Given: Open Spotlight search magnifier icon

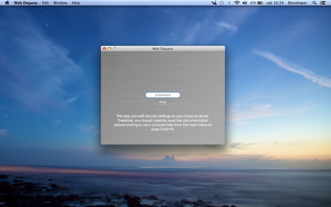Looking at the screenshot, I should click(314, 3).
